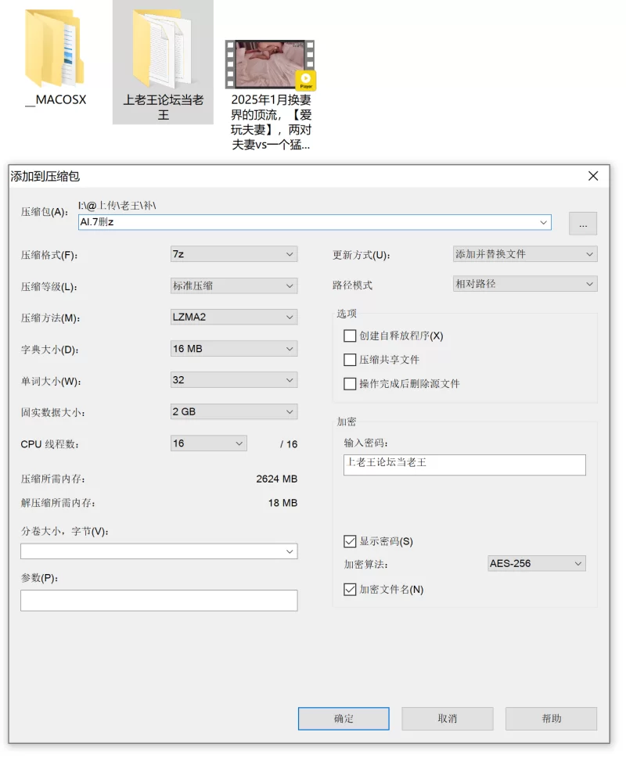Open the 更新方式 添加并替换文件 dropdown

pos(525,254)
